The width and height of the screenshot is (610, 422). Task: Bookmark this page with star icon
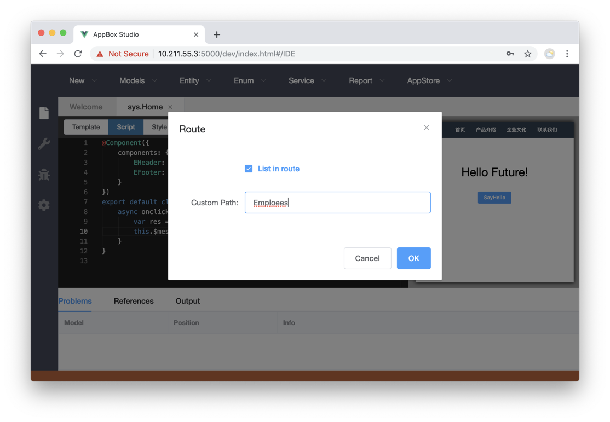click(527, 54)
